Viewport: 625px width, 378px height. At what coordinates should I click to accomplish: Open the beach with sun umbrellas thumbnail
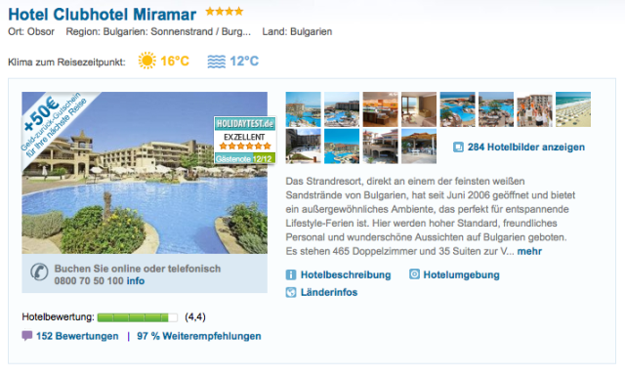(x=573, y=109)
